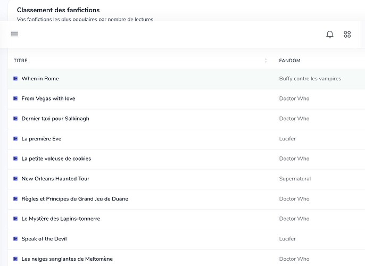The height and width of the screenshot is (266, 365).
Task: Click the icon beside New Orleans Haunted Tour
Action: click(x=15, y=179)
